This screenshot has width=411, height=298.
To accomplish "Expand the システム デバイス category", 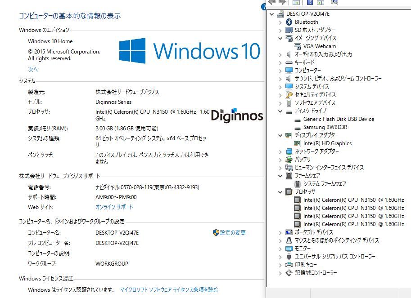I will click(280, 87).
